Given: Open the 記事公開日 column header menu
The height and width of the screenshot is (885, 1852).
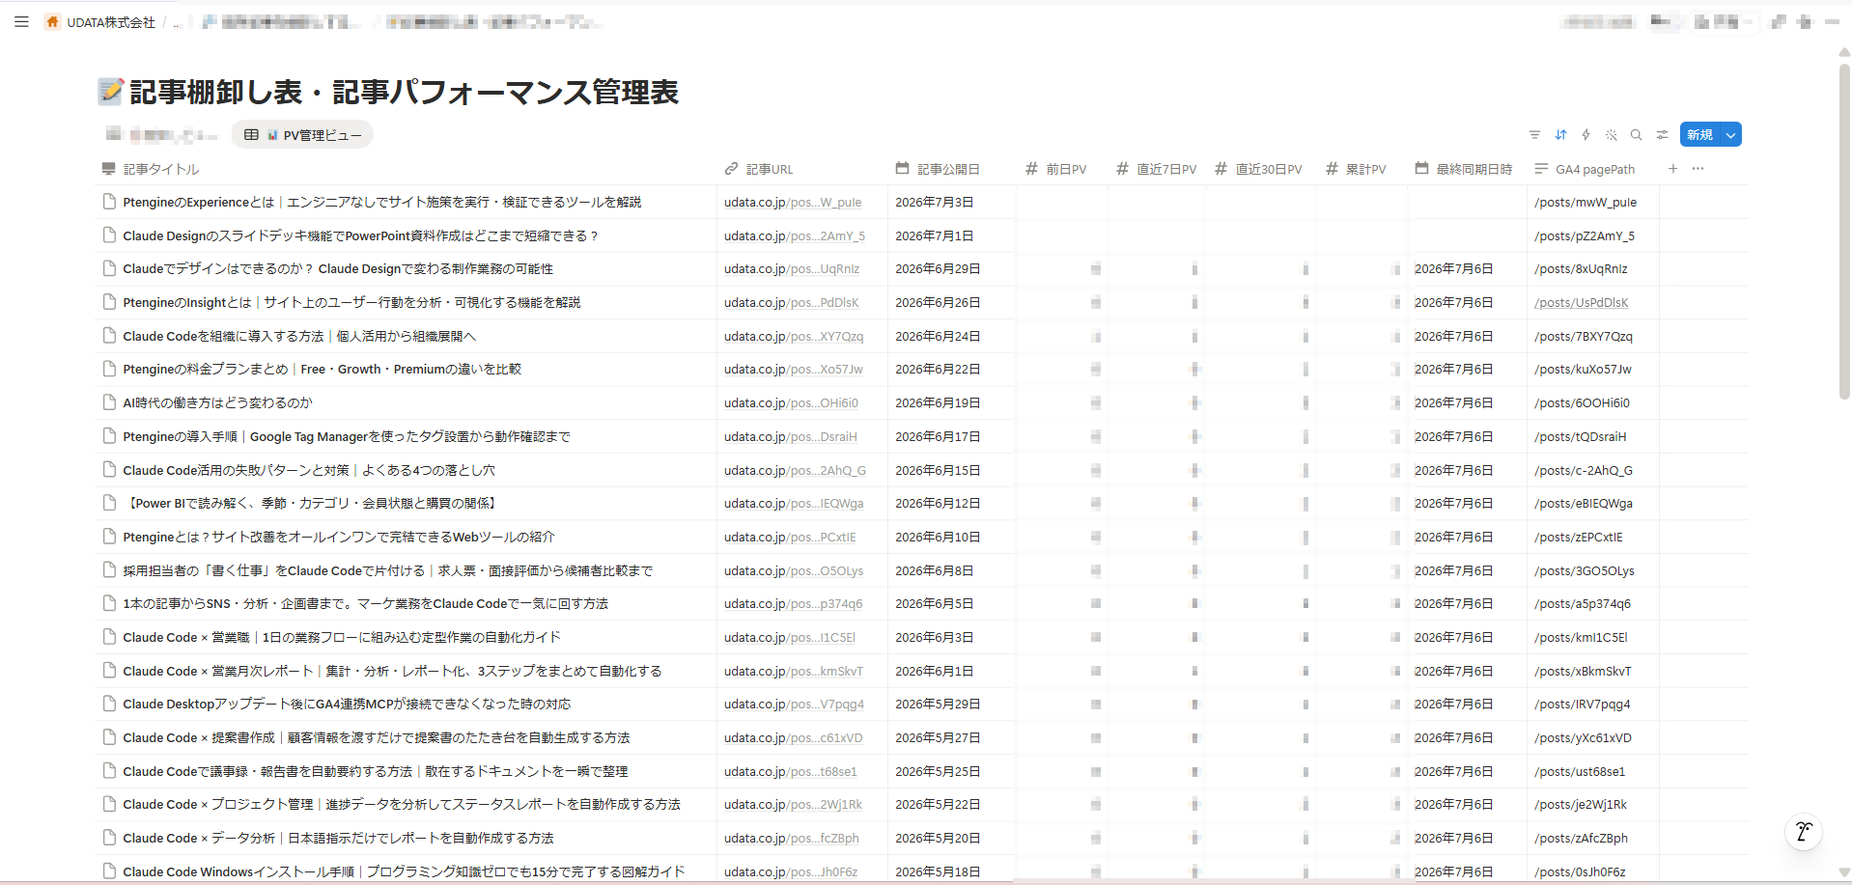Looking at the screenshot, I should 952,169.
